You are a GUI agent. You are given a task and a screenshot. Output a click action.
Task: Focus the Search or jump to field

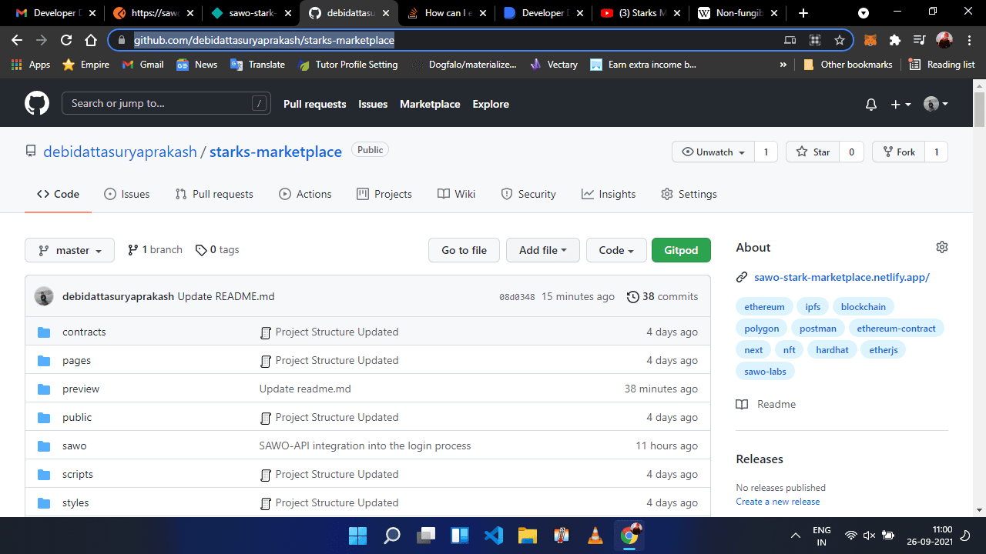[x=166, y=104]
